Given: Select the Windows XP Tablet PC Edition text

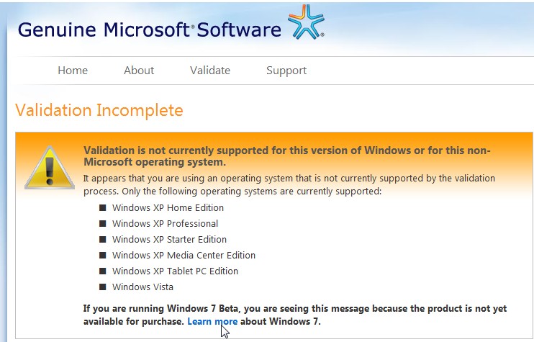Looking at the screenshot, I should (175, 271).
